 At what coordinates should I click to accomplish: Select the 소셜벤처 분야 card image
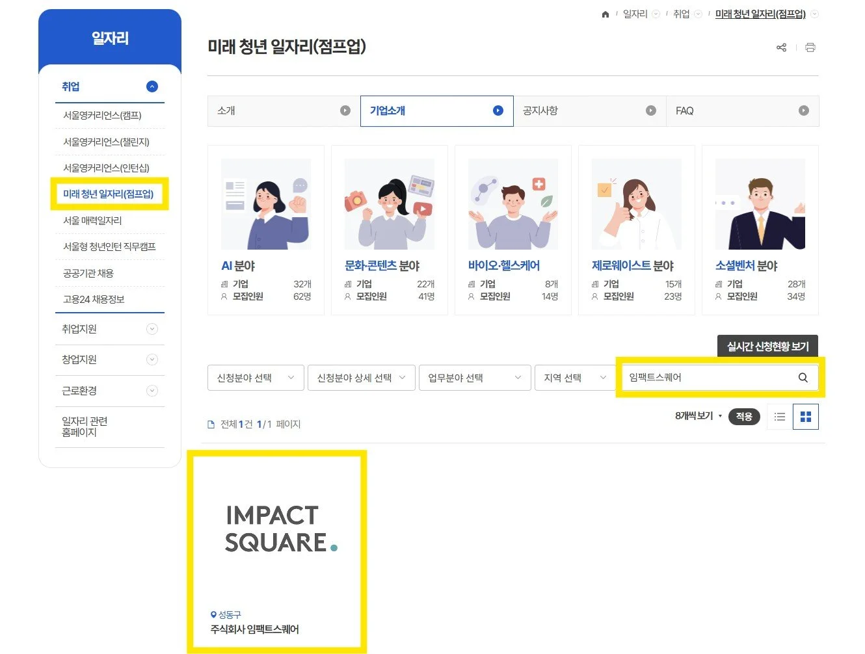pyautogui.click(x=760, y=204)
